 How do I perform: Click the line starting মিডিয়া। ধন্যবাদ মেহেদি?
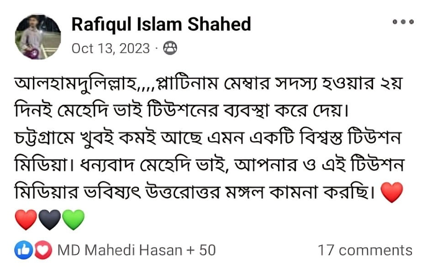209,165
